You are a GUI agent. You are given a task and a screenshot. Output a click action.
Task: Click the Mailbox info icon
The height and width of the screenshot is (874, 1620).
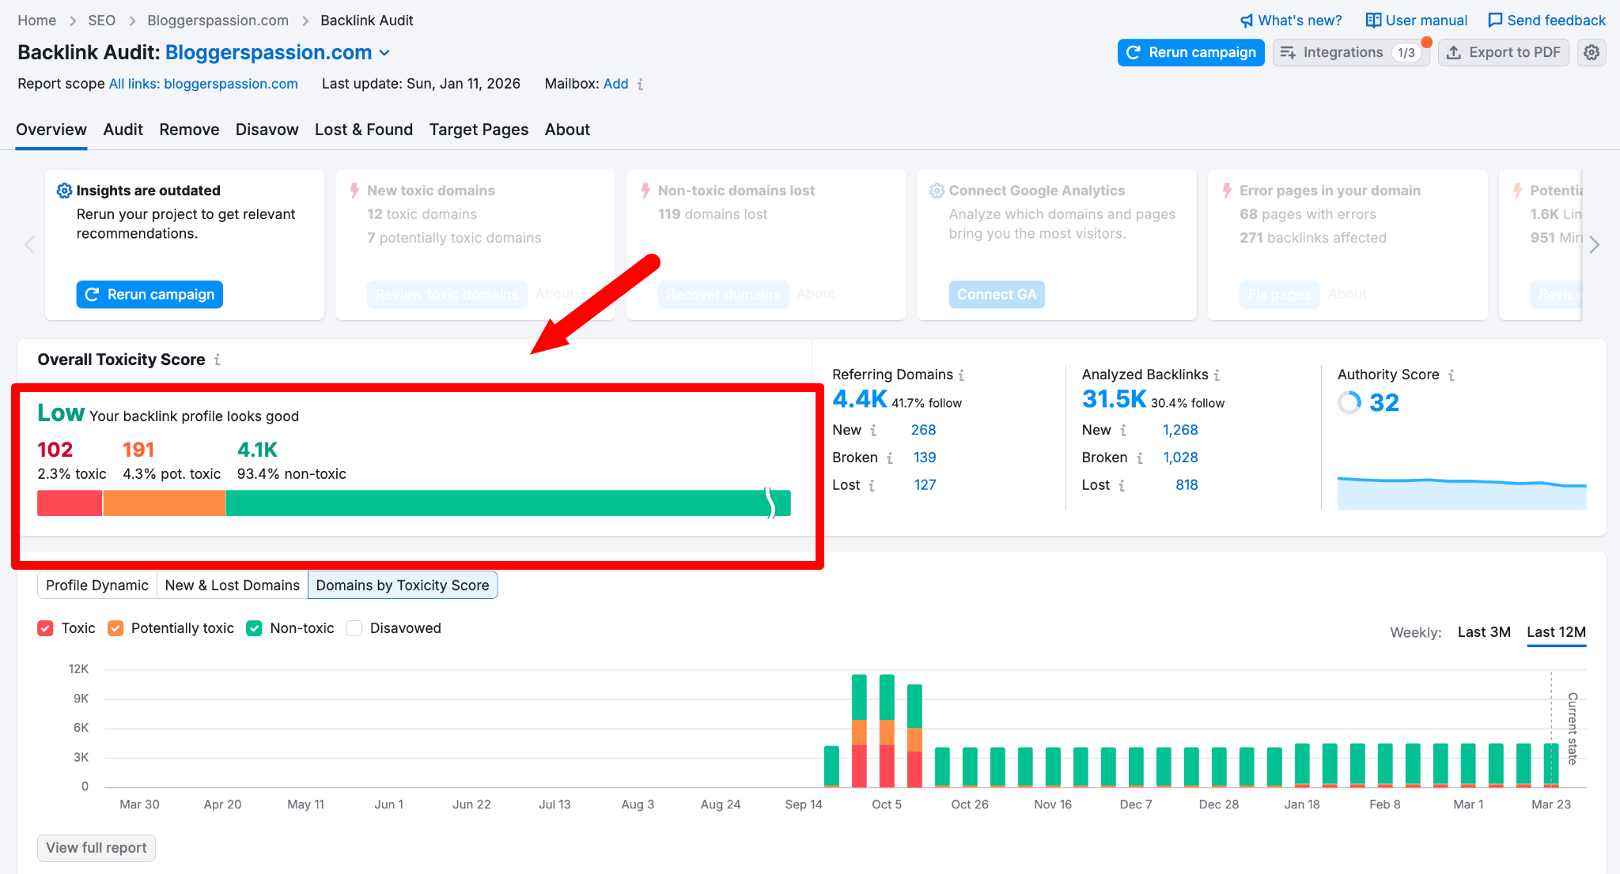[x=641, y=85]
